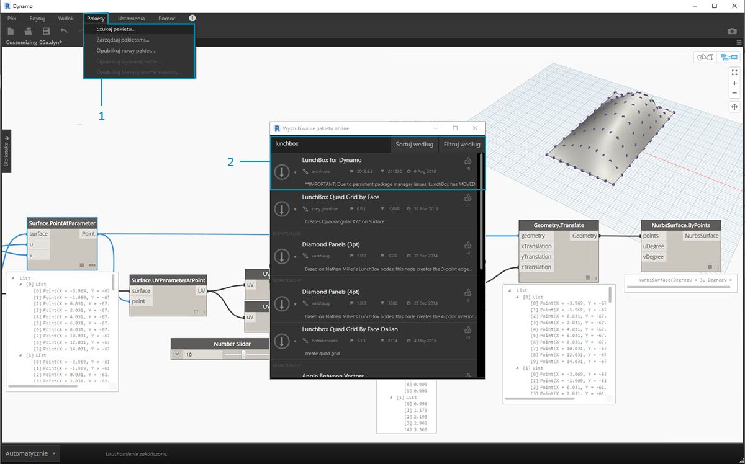Click the Sortuj według button
The height and width of the screenshot is (464, 745).
click(414, 144)
